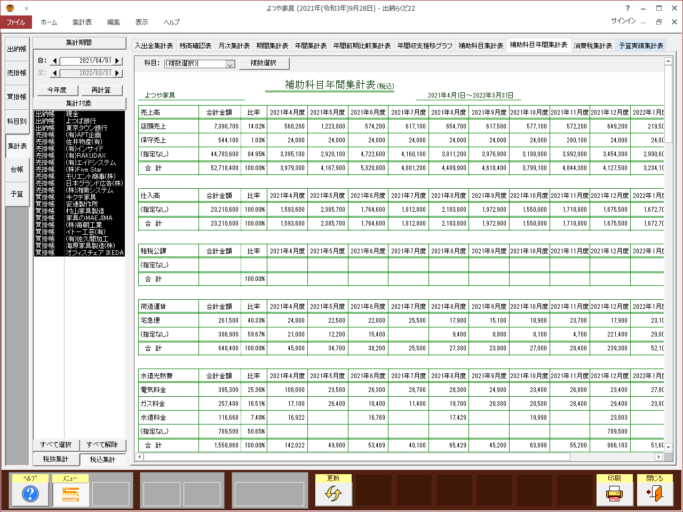Select (株)Five Star list row
Viewport: 683px width, 512px height.
tap(80, 170)
